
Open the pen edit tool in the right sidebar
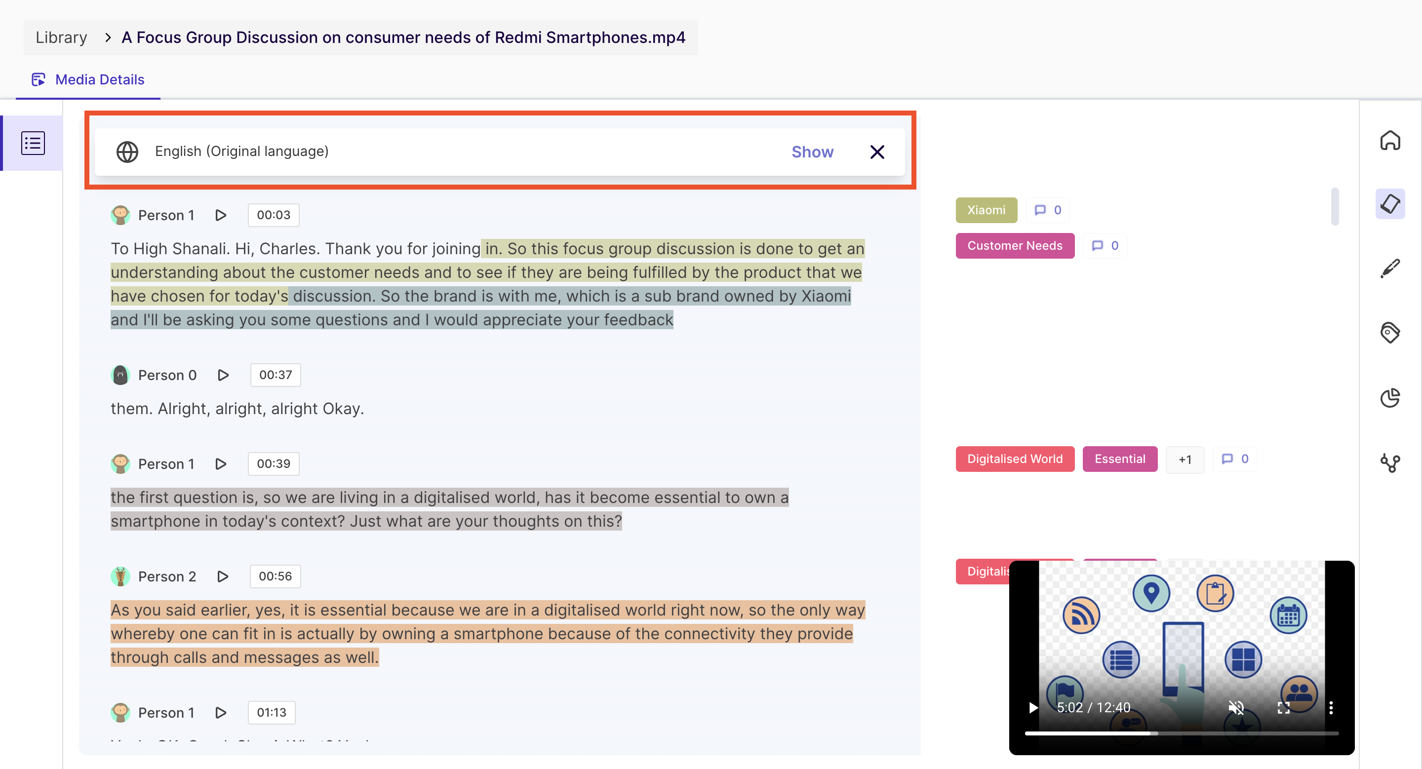(x=1389, y=269)
